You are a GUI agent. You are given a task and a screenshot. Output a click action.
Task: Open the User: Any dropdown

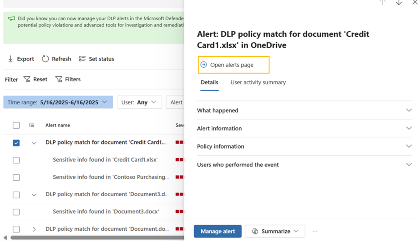click(139, 102)
